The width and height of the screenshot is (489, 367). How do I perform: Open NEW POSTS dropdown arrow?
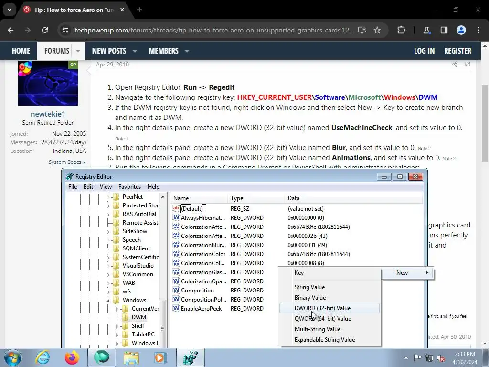(x=135, y=51)
